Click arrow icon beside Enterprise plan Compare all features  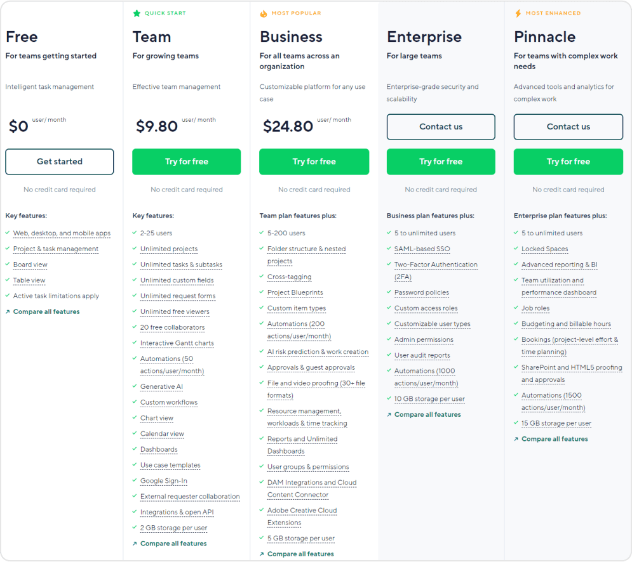389,415
